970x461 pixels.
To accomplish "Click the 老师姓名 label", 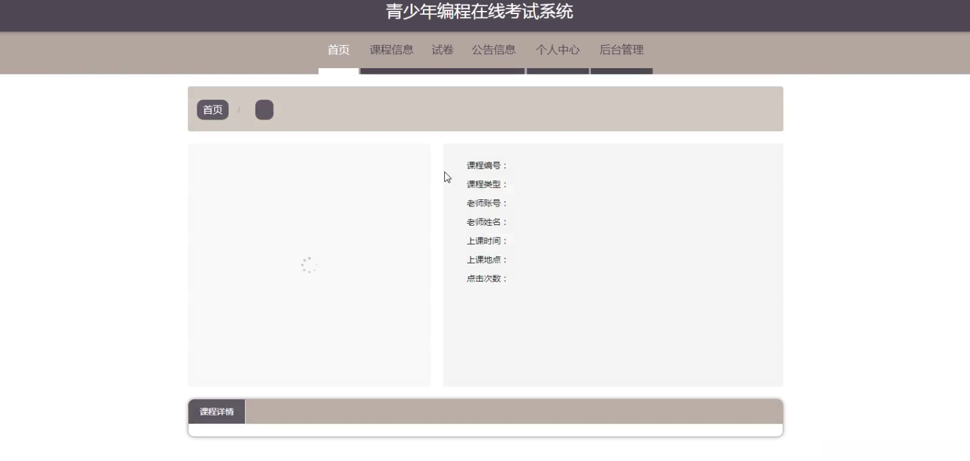I will pos(487,222).
